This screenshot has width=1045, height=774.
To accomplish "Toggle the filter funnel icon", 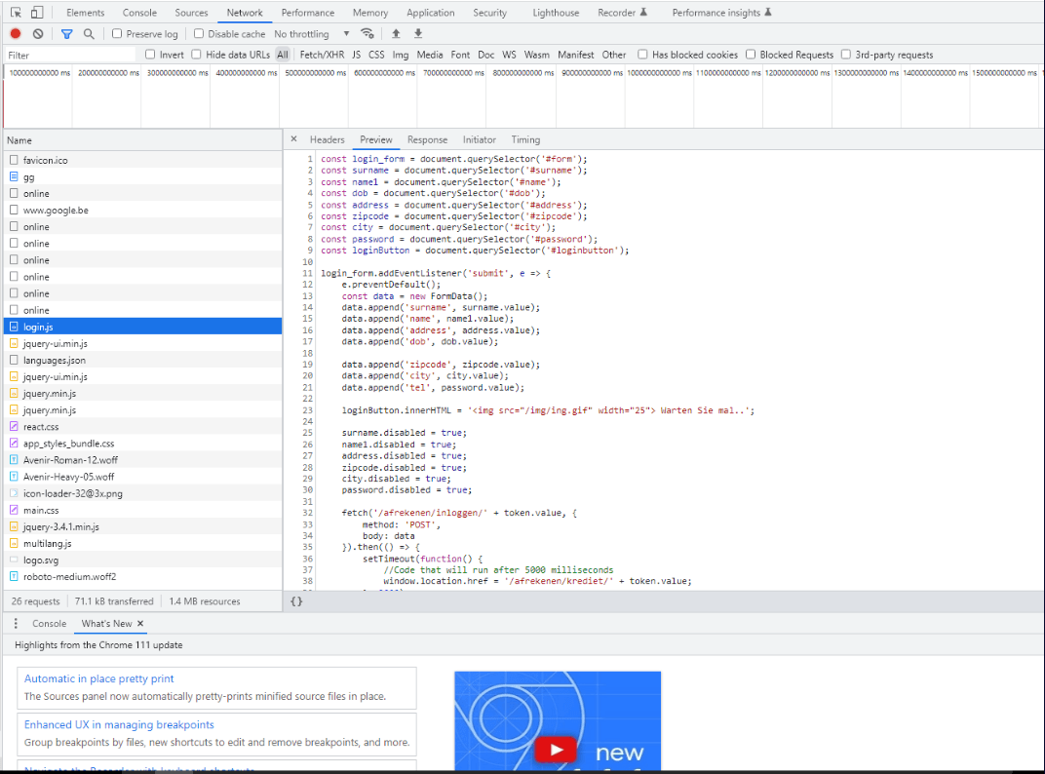I will (66, 33).
